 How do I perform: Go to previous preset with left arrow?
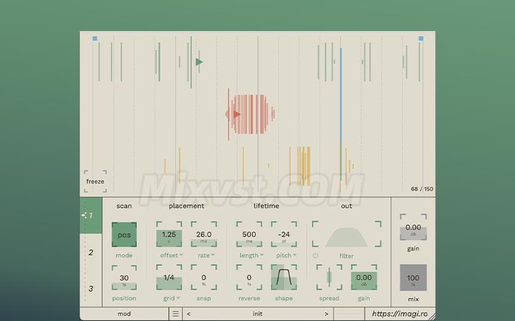click(188, 314)
